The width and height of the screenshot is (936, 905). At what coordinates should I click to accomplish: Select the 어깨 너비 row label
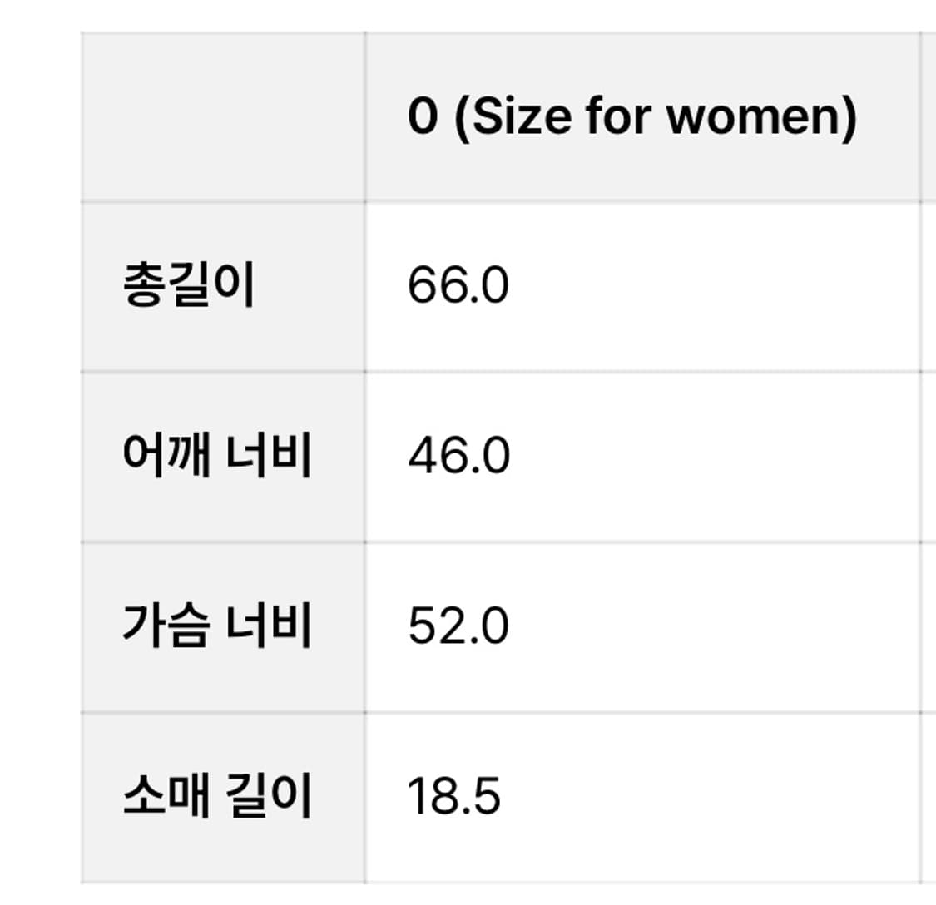point(216,456)
